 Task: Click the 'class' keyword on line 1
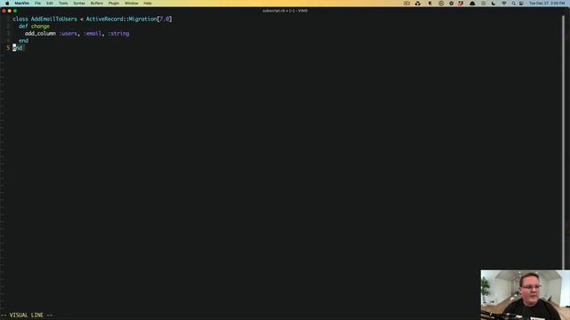click(x=20, y=19)
